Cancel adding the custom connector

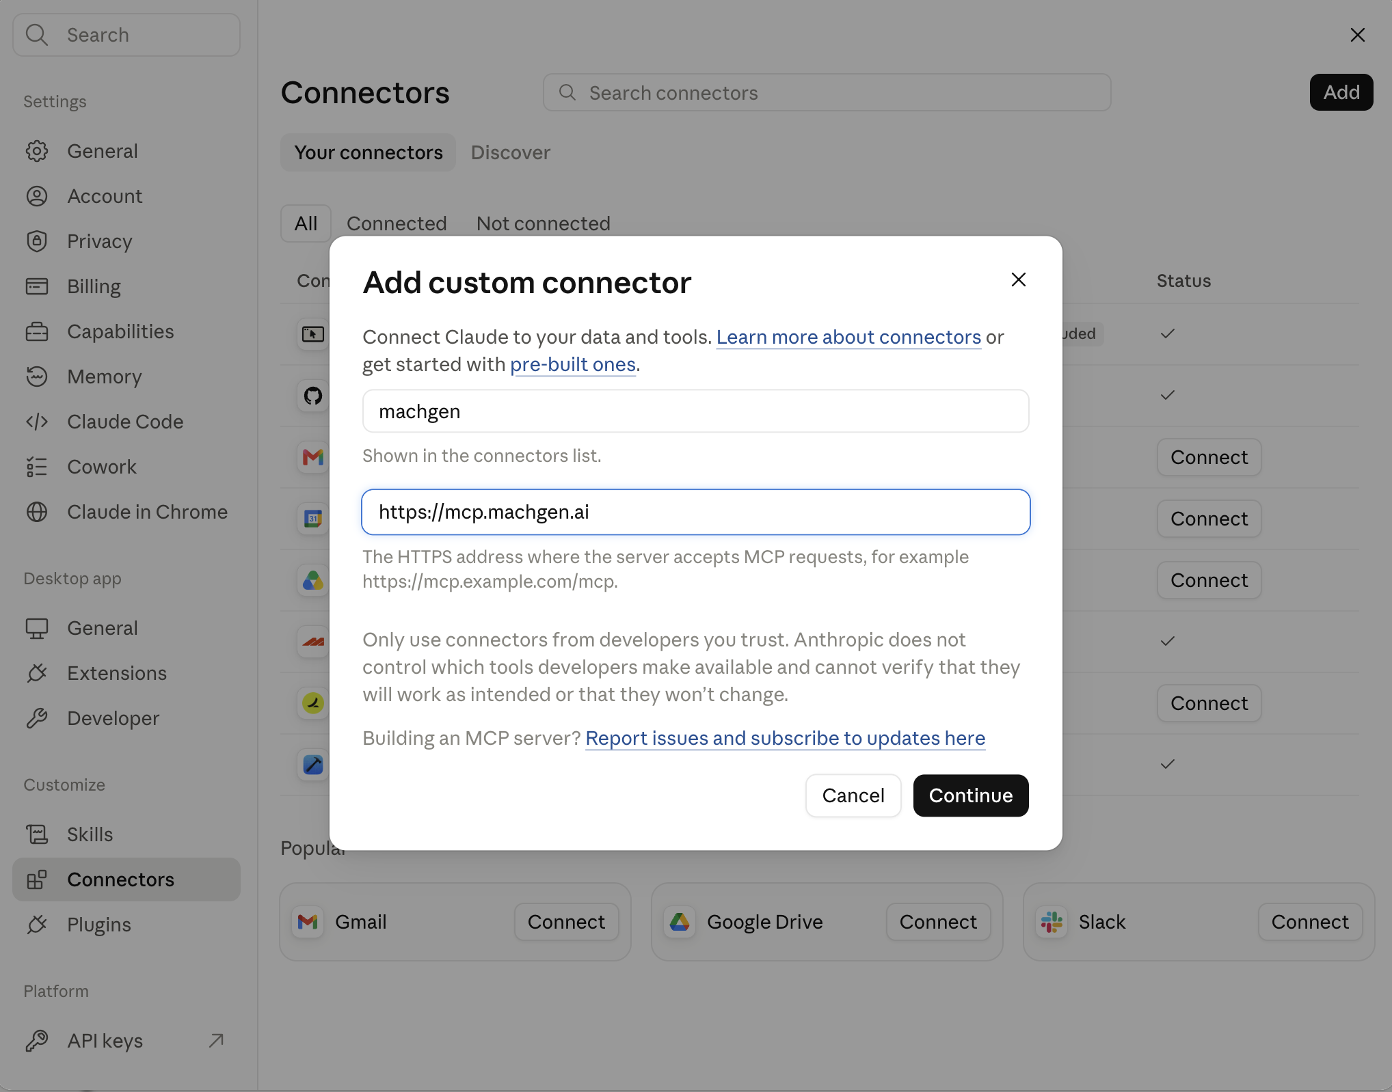853,795
